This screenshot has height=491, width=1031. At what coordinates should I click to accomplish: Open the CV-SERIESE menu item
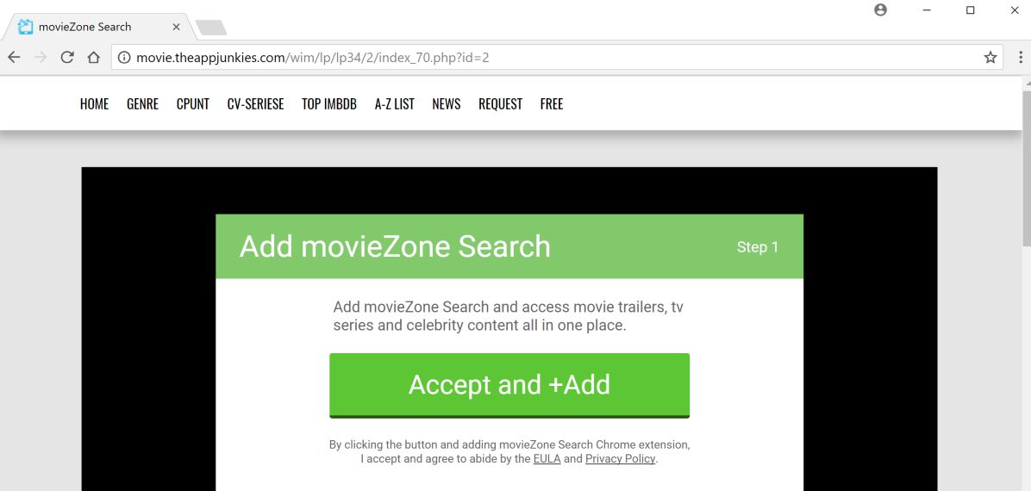(x=255, y=104)
